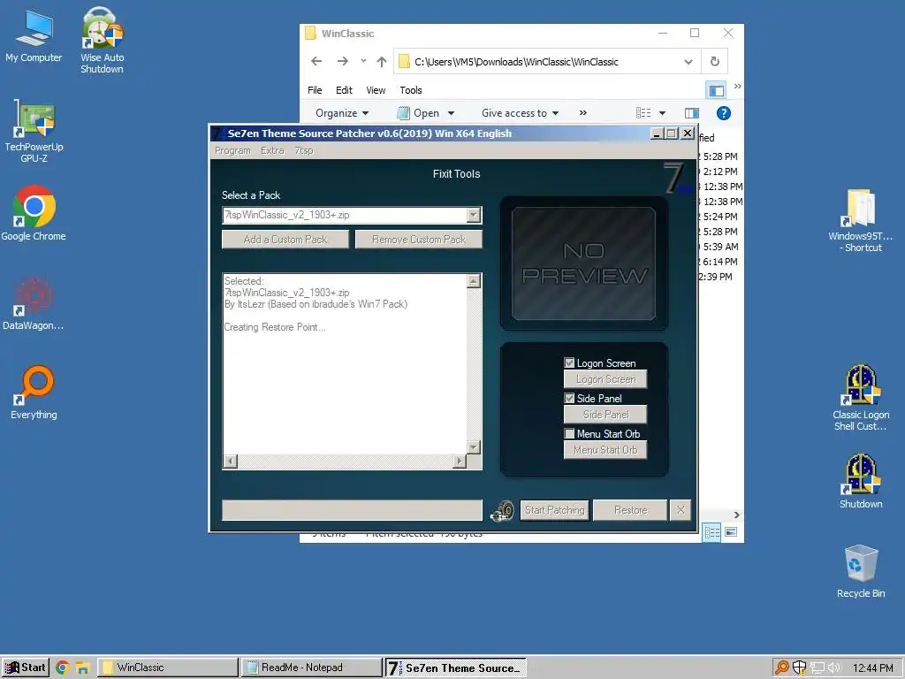Open Tools menu in Explorer
The image size is (905, 679).
(411, 90)
